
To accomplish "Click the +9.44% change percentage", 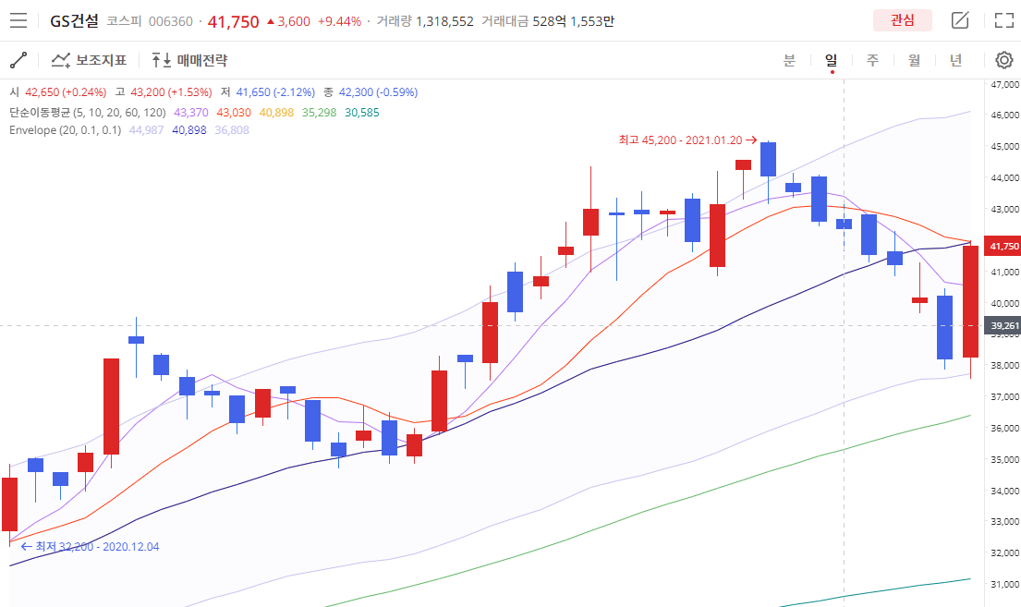I will [x=339, y=21].
